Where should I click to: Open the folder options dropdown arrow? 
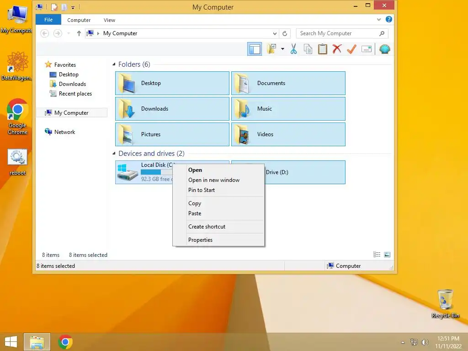pos(282,49)
